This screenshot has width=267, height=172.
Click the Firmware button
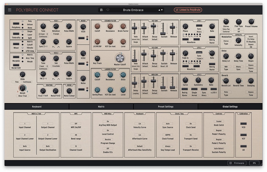(x=237, y=163)
